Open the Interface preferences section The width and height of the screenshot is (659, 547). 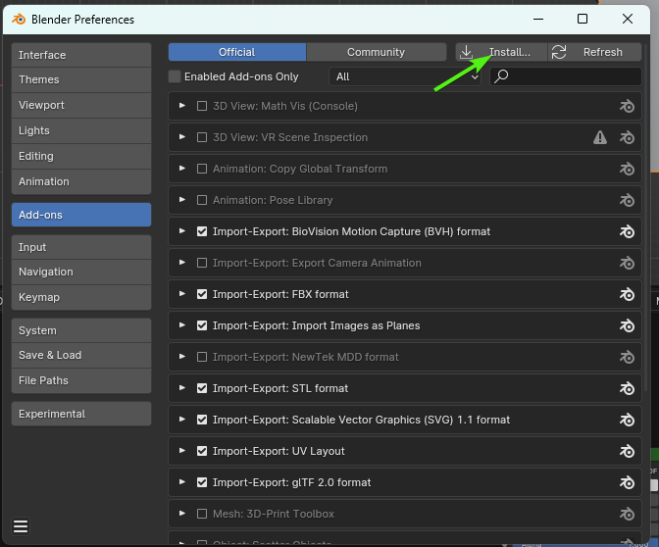click(x=81, y=55)
